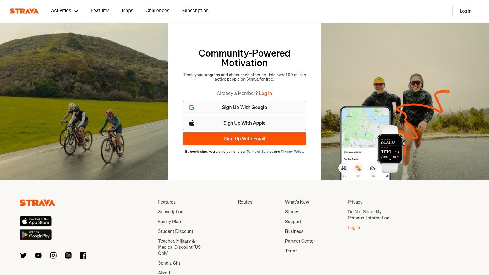Screen dimensions: 489x275
Task: Select the Twitter icon in the footer
Action: pyautogui.click(x=23, y=255)
